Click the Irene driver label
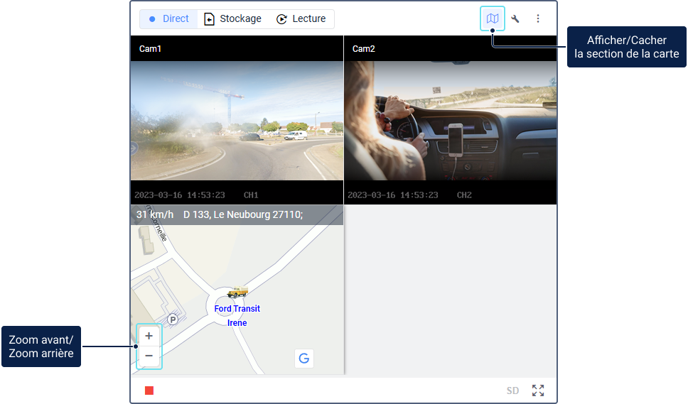The image size is (688, 404). point(237,323)
